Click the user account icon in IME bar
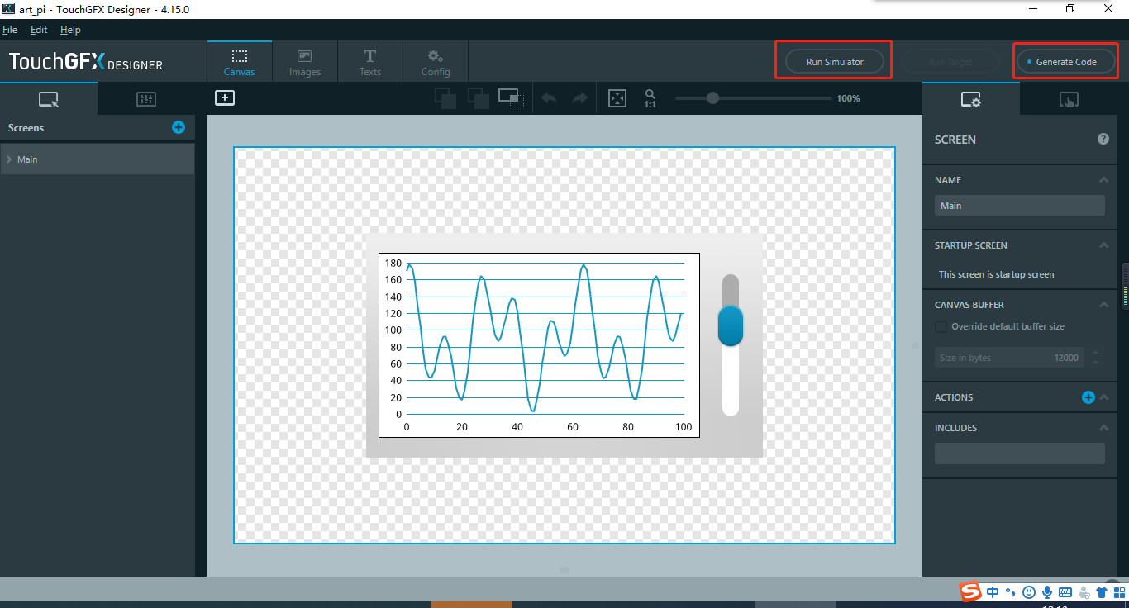Viewport: 1129px width, 608px height. point(1084,592)
